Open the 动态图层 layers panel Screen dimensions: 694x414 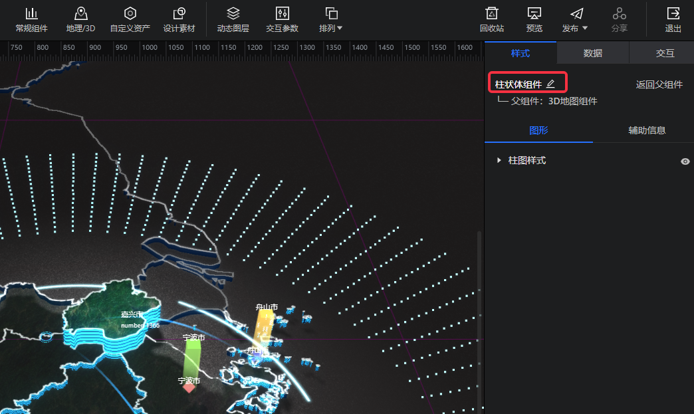pyautogui.click(x=233, y=20)
